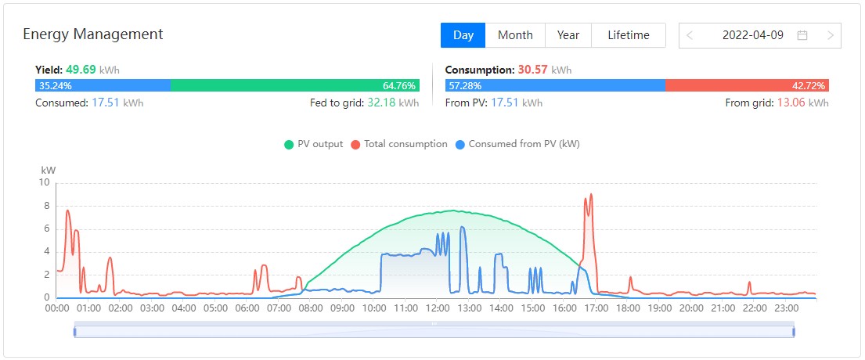Click the PV output curve peak near 12:30
This screenshot has width=865, height=360.
452,211
